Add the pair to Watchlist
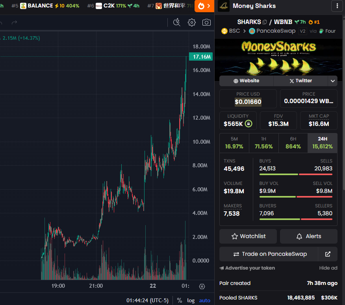 [248, 236]
